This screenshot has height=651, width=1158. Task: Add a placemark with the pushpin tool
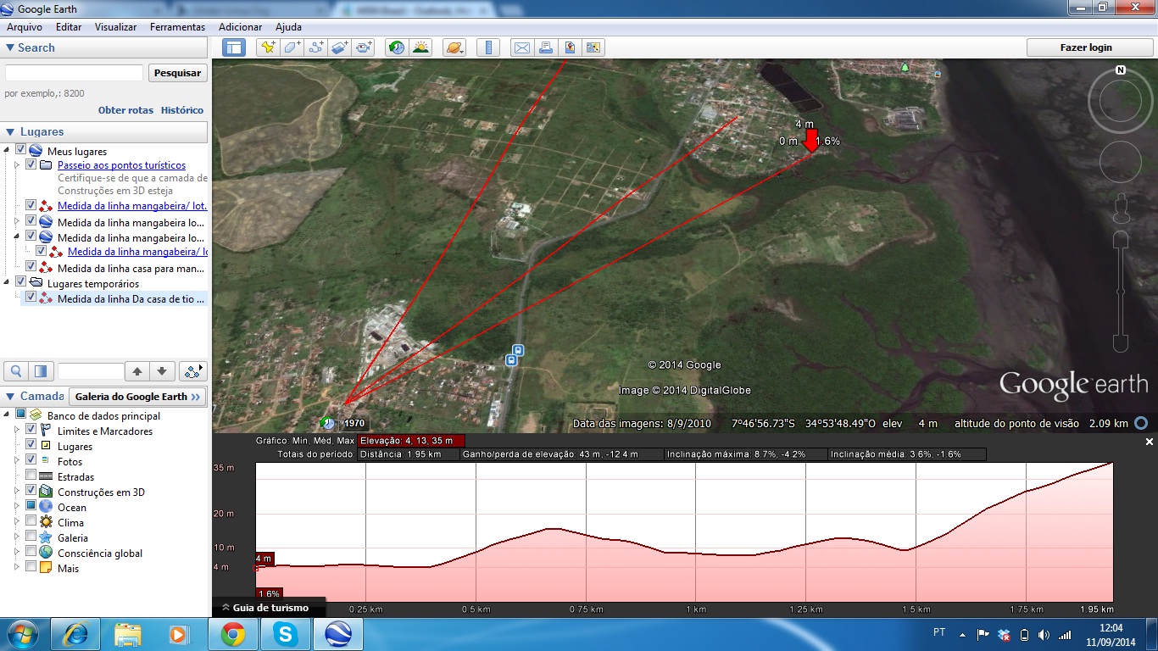click(x=268, y=47)
